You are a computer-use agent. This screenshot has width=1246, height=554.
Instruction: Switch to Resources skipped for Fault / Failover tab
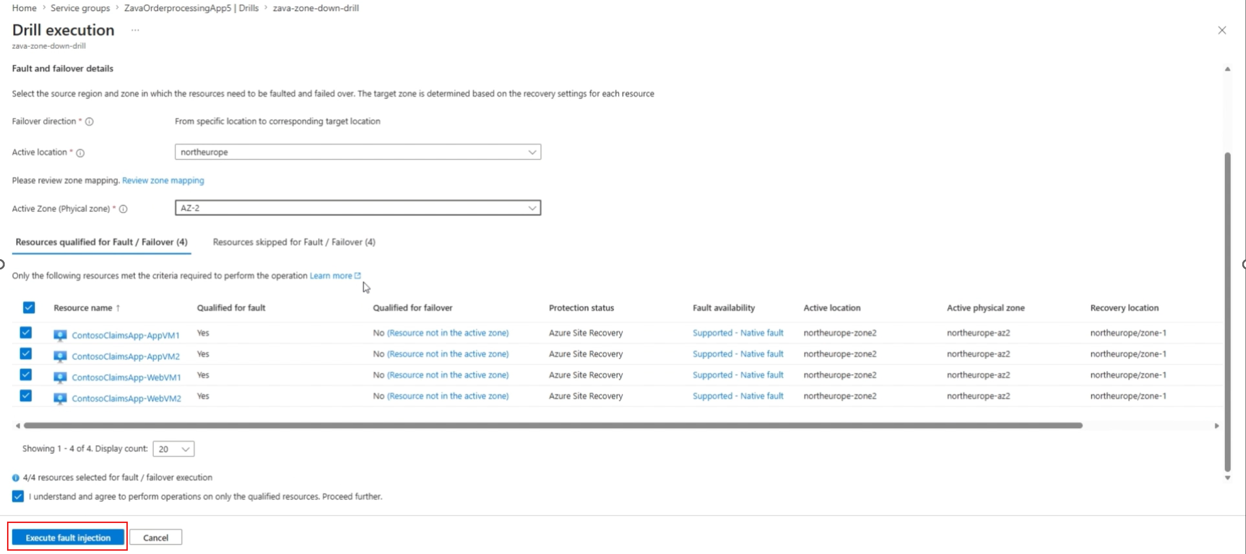[x=294, y=242]
